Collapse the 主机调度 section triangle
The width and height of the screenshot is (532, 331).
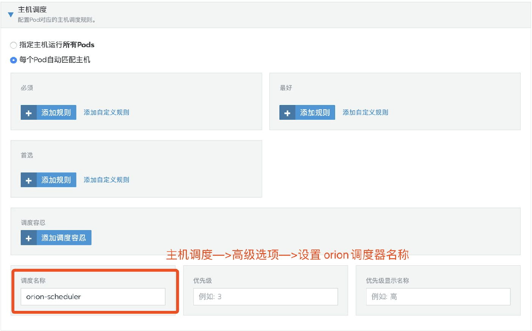pyautogui.click(x=11, y=15)
